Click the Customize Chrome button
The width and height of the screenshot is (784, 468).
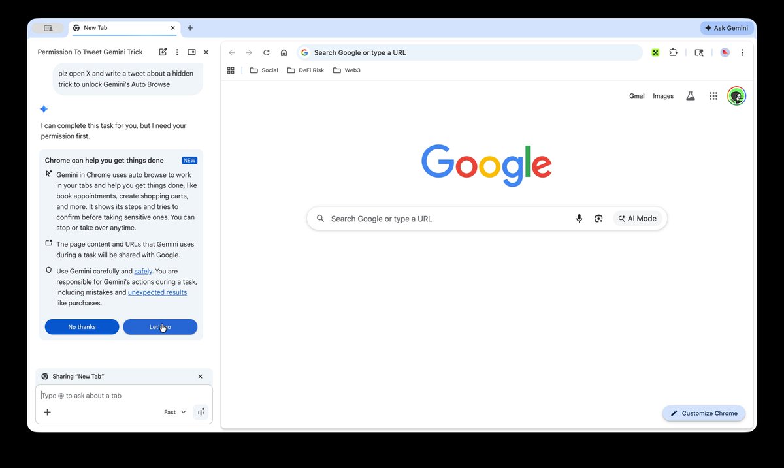click(x=704, y=413)
